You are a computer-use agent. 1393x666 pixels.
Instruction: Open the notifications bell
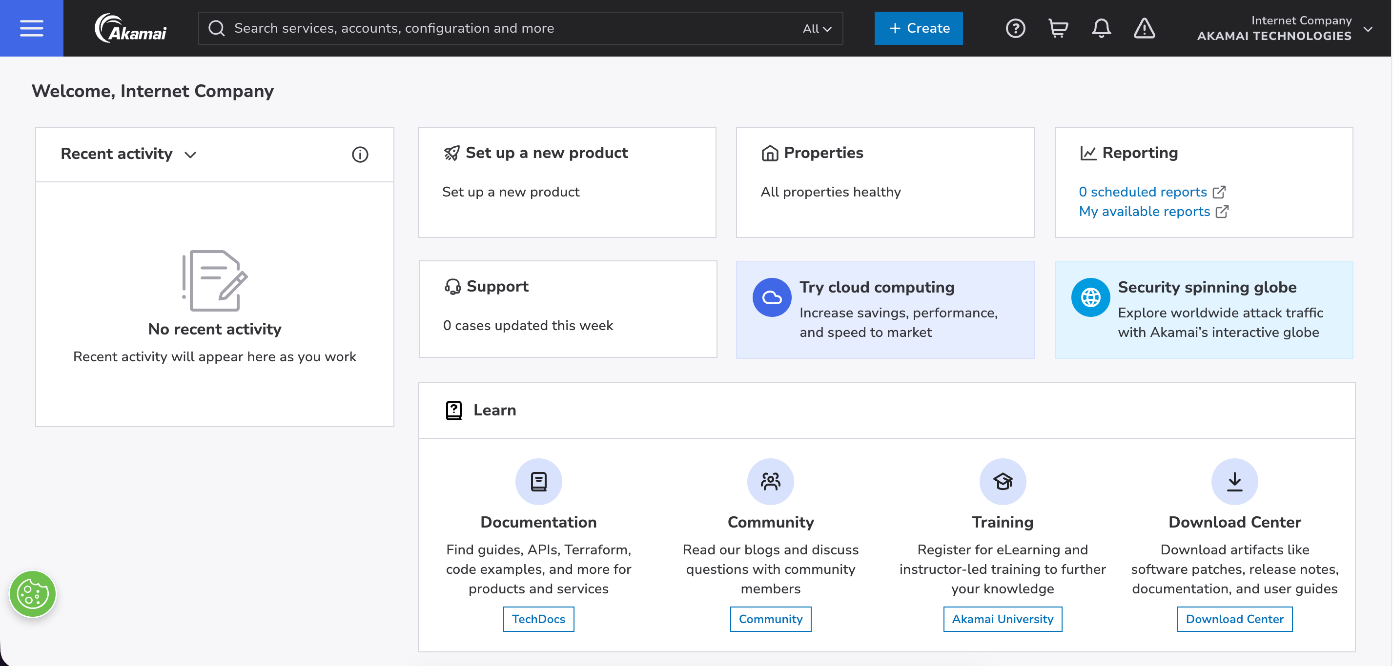coord(1101,28)
